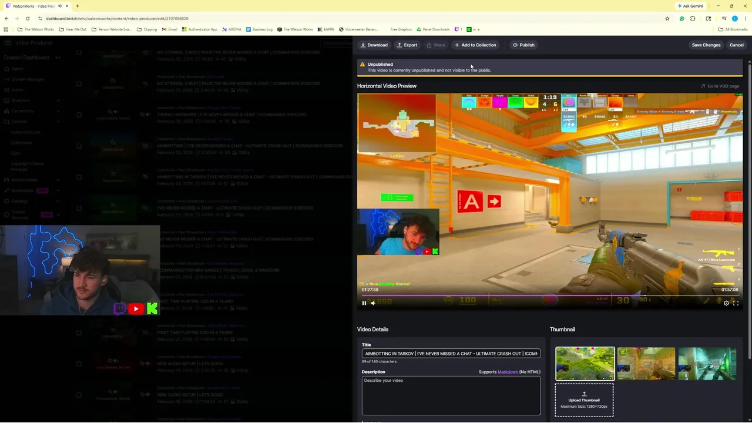Viewport: 752px width, 423px height.
Task: Open the Chrome profile avatar
Action: tap(734, 18)
